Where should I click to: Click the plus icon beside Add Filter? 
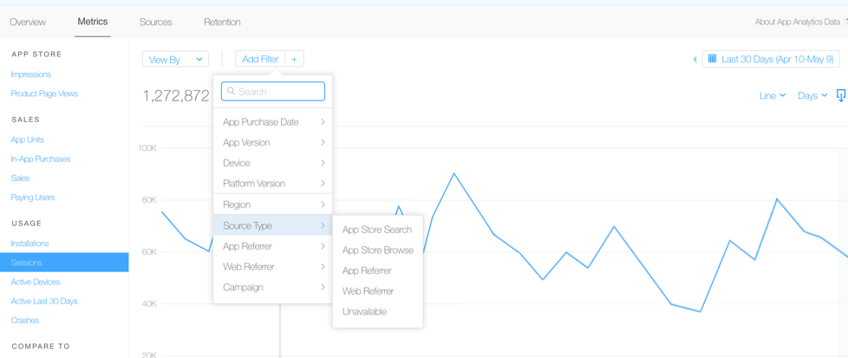pos(294,59)
